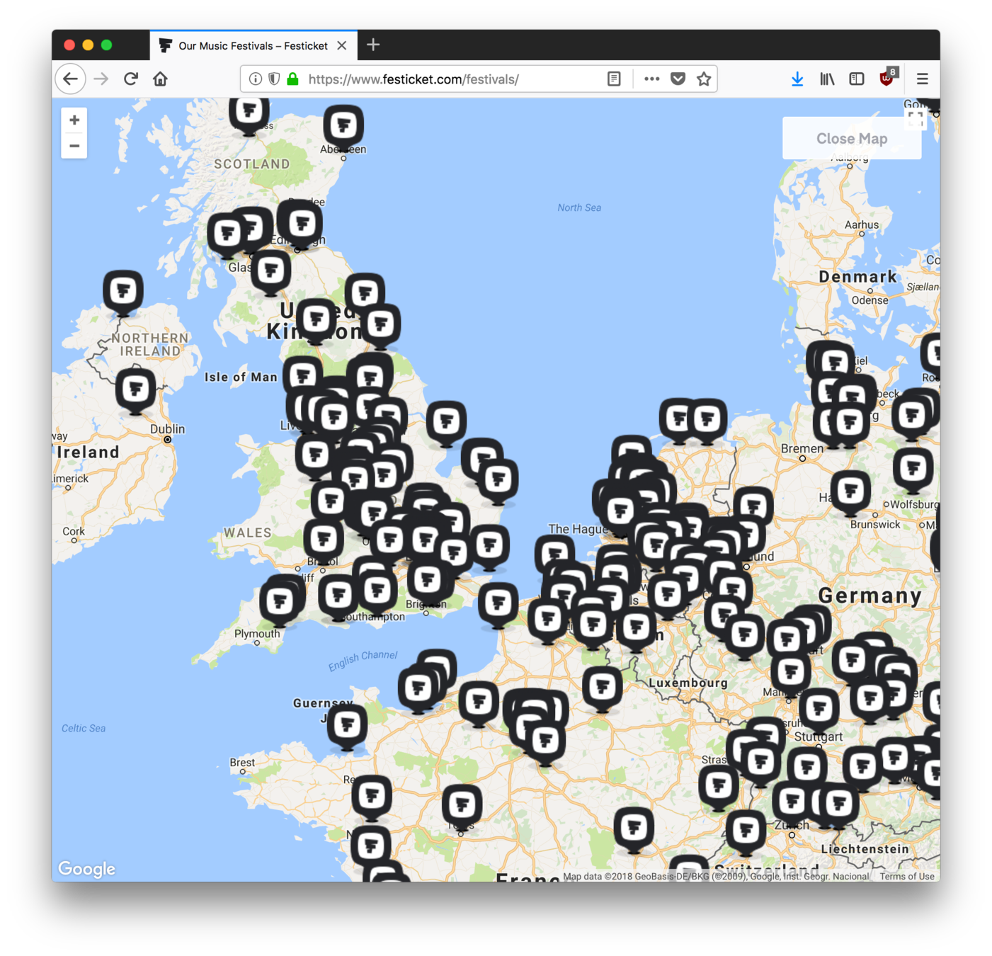Click the Denmark country label
Viewport: 992px width, 956px height.
click(857, 277)
